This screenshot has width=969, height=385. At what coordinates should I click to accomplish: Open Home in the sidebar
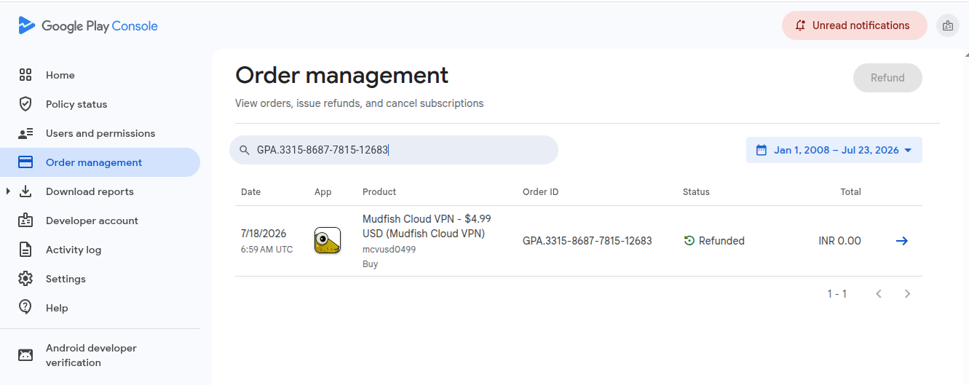coord(100,75)
